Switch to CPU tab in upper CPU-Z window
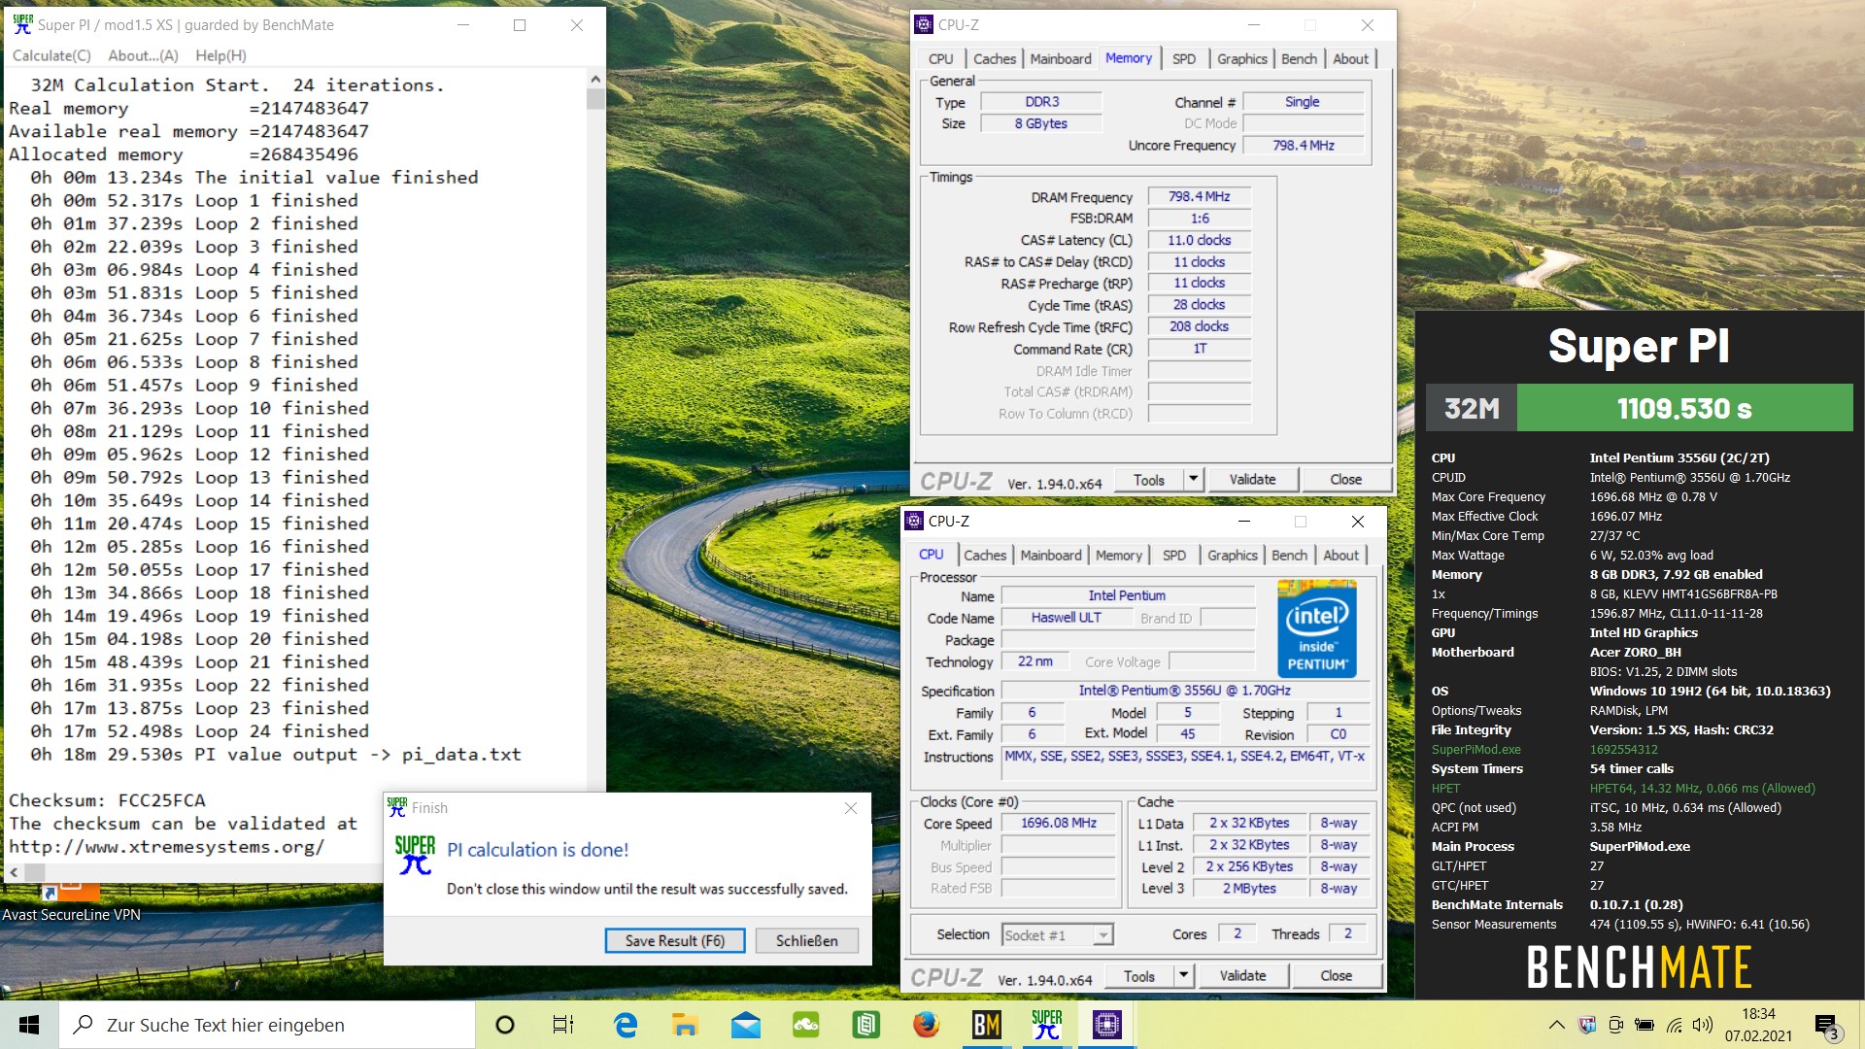This screenshot has width=1865, height=1049. click(940, 59)
